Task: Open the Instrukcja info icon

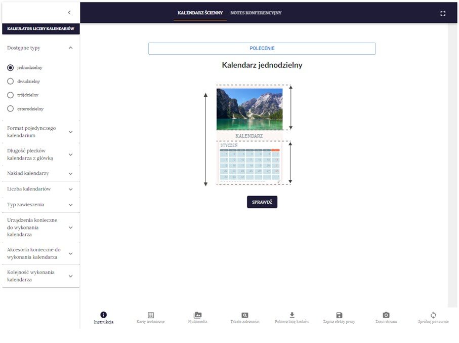Action: 104,315
